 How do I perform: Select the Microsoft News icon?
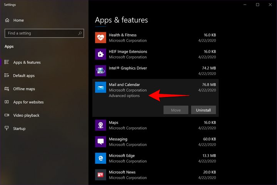coord(100,175)
